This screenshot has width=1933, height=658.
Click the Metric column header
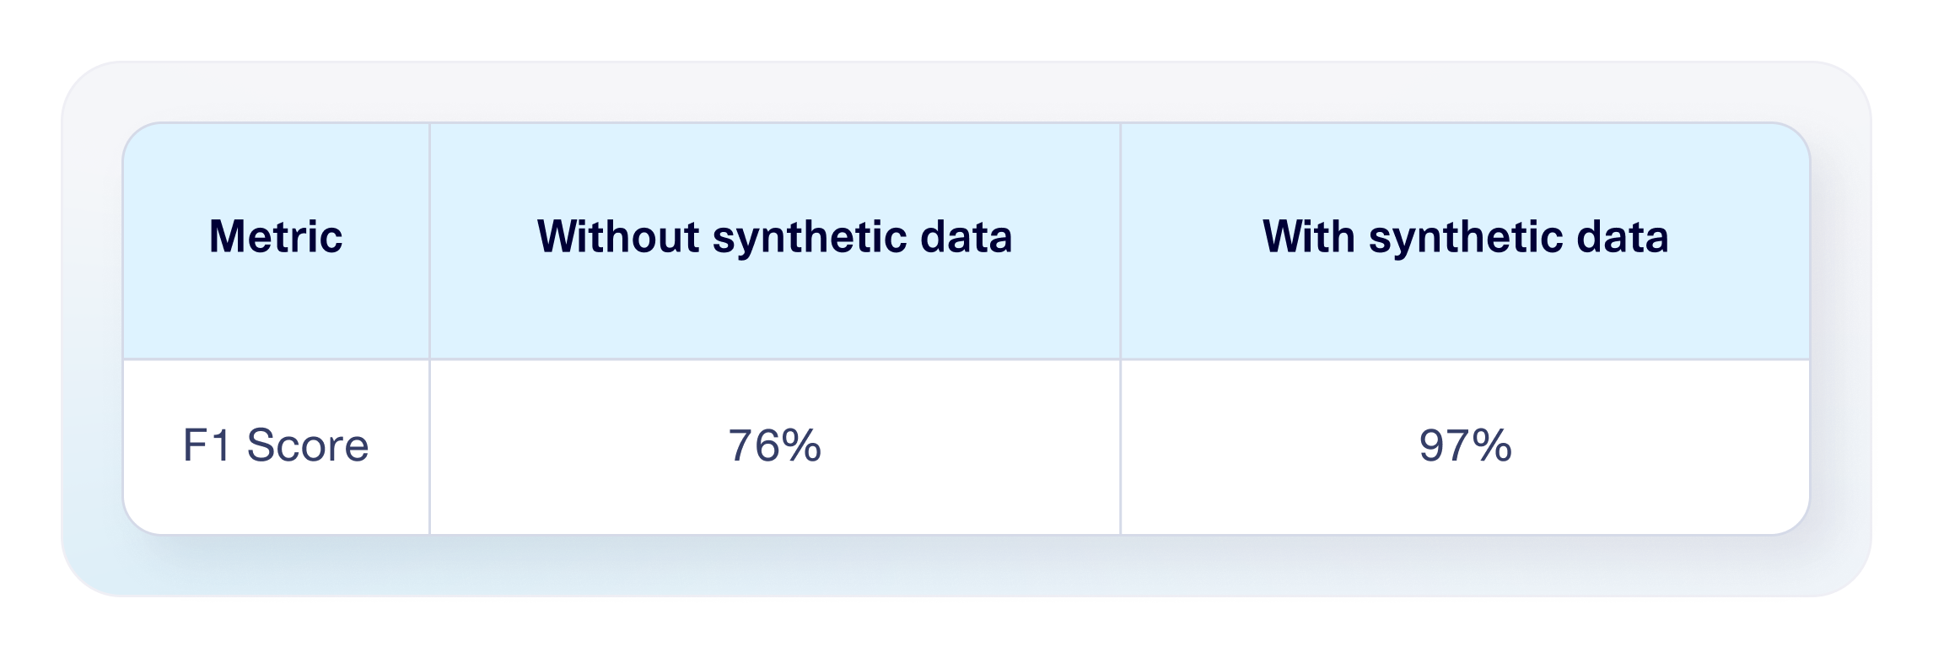[276, 237]
